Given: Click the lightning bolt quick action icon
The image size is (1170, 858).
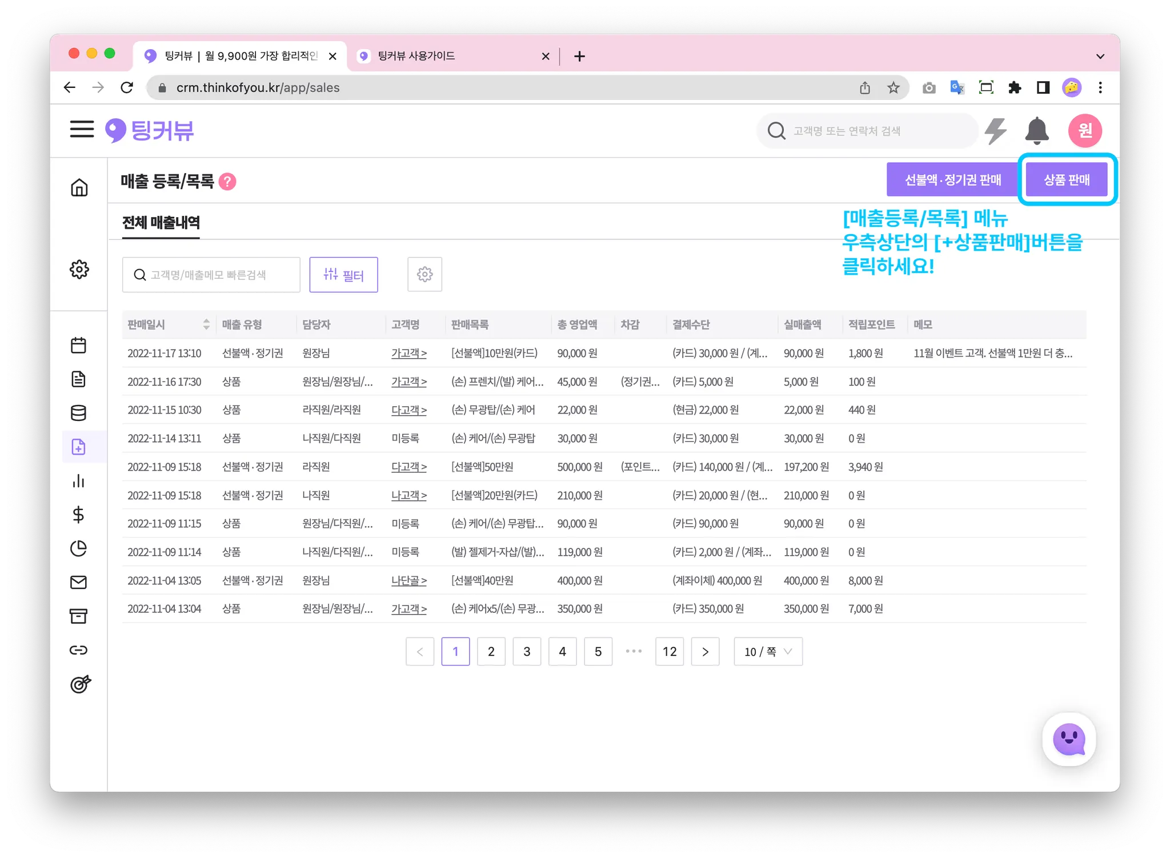Looking at the screenshot, I should (x=996, y=131).
